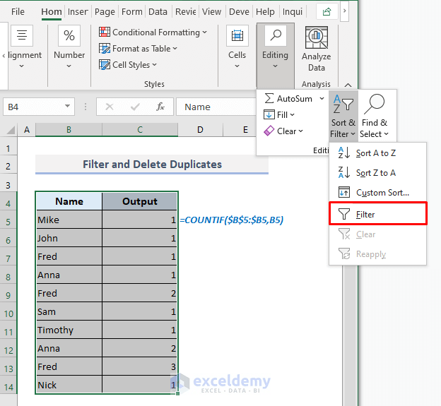Image resolution: width=441 pixels, height=406 pixels.
Task: Switch to the View tab
Action: (211, 12)
